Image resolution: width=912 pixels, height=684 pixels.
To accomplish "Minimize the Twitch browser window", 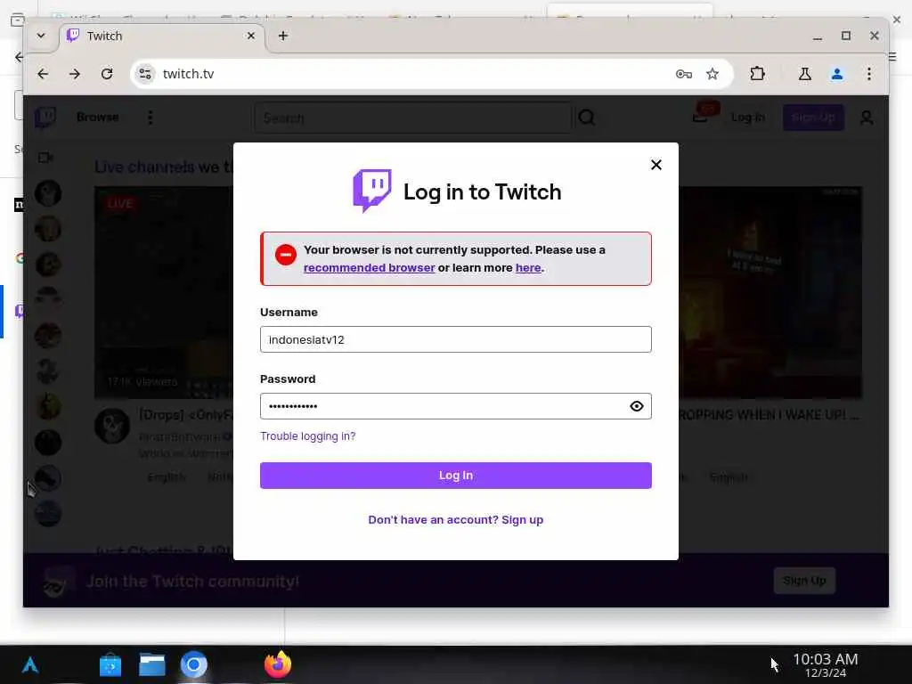I will click(x=818, y=36).
